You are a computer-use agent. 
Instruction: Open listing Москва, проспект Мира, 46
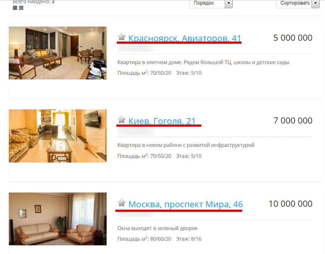(185, 204)
